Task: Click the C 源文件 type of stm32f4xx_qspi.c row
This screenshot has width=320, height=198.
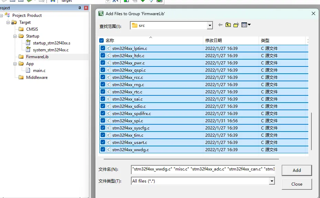Action: pyautogui.click(x=269, y=70)
